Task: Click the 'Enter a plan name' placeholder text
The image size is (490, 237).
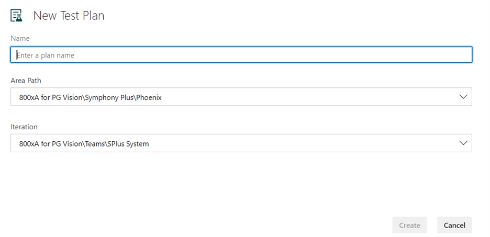Action: pos(46,55)
